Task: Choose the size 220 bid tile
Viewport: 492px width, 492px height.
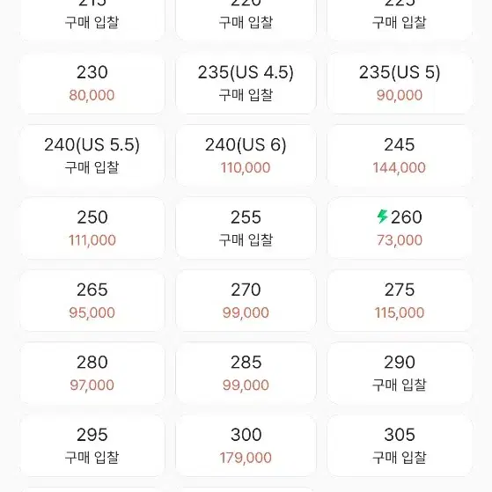Action: tap(246, 18)
